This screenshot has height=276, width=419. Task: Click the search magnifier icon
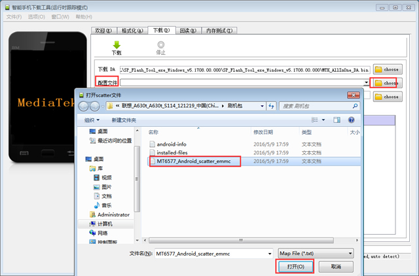click(355, 106)
